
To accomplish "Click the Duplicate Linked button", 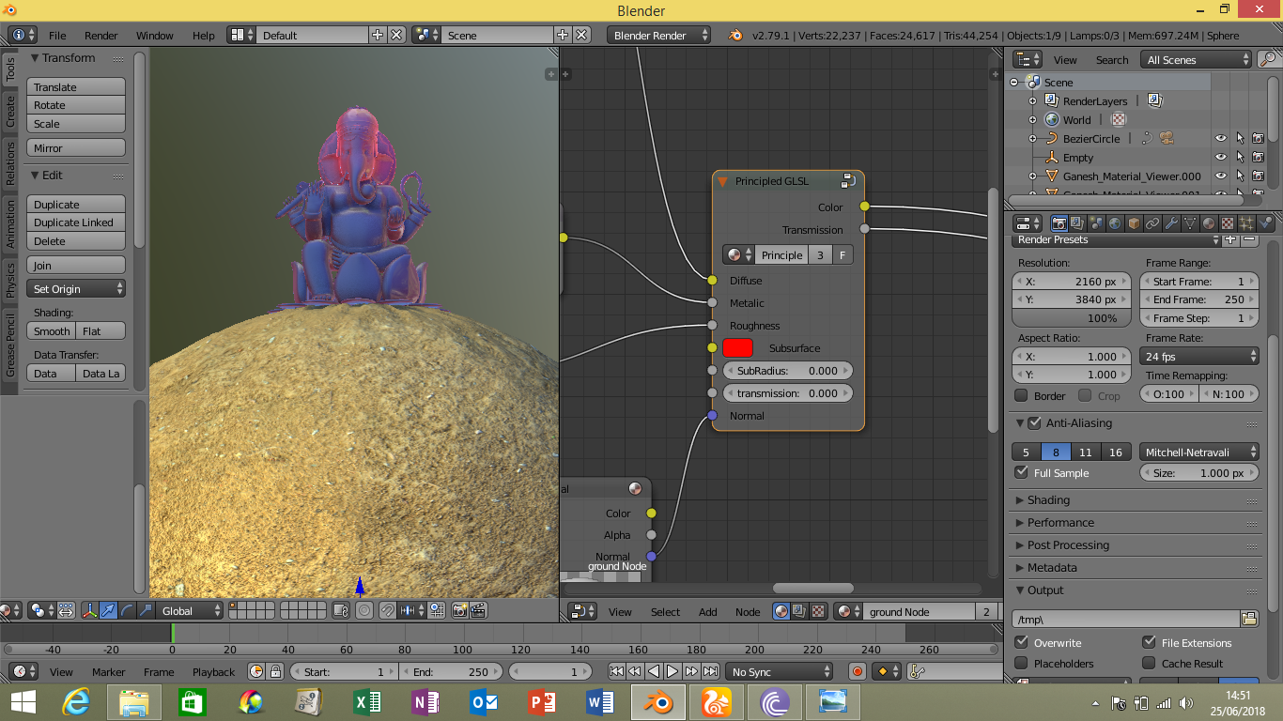I will click(76, 222).
